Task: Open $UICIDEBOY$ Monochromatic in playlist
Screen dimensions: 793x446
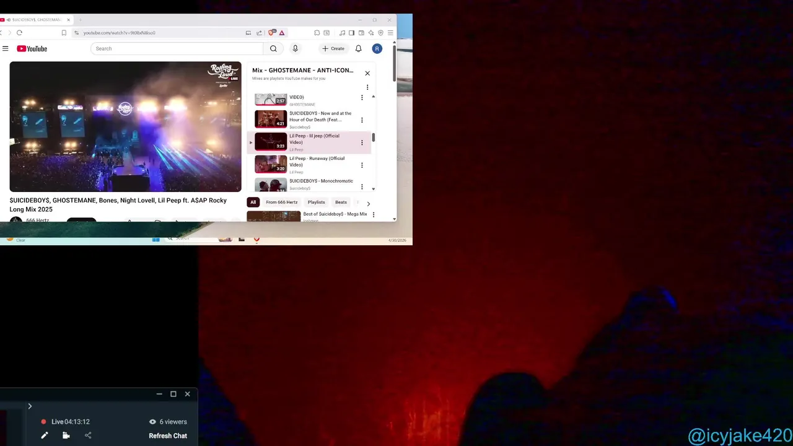Action: 321,181
